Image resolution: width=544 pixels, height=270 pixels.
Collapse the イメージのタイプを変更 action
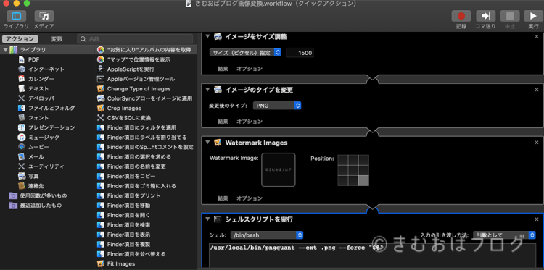click(x=208, y=90)
